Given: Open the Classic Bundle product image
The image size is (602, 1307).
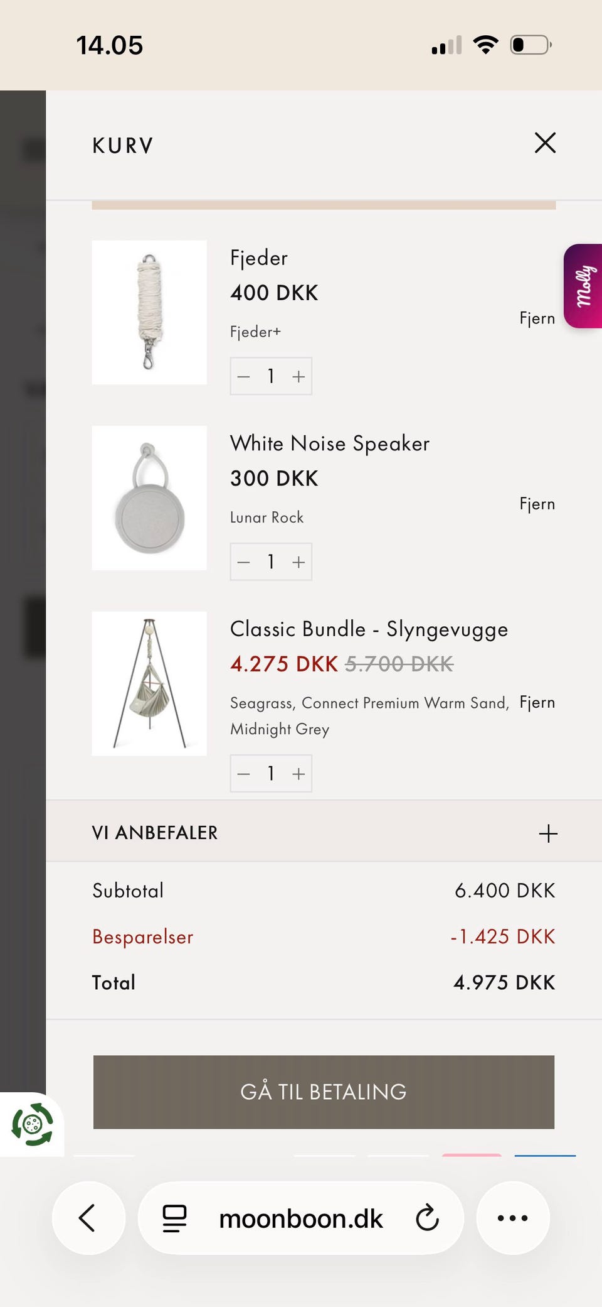Looking at the screenshot, I should (149, 683).
